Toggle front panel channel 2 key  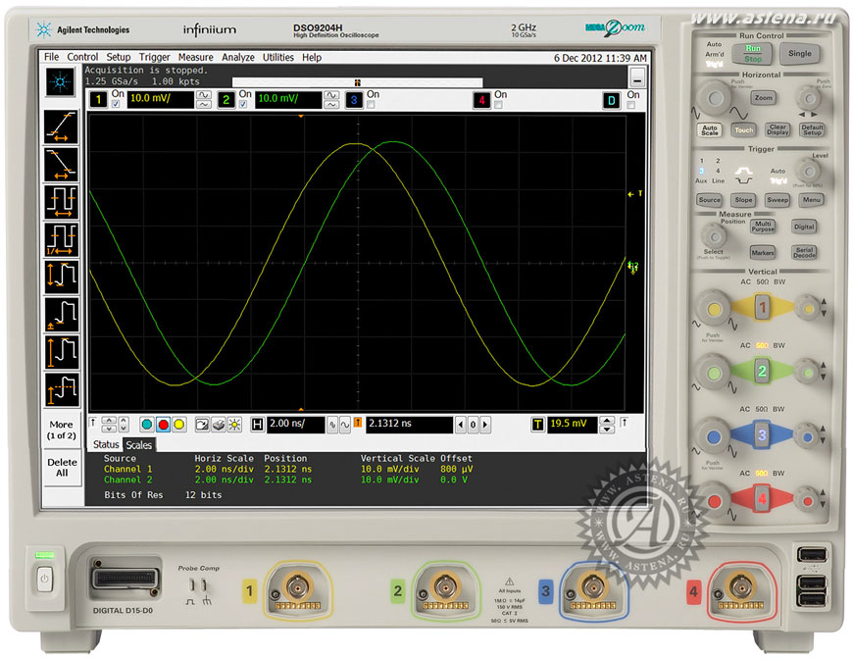tap(762, 371)
